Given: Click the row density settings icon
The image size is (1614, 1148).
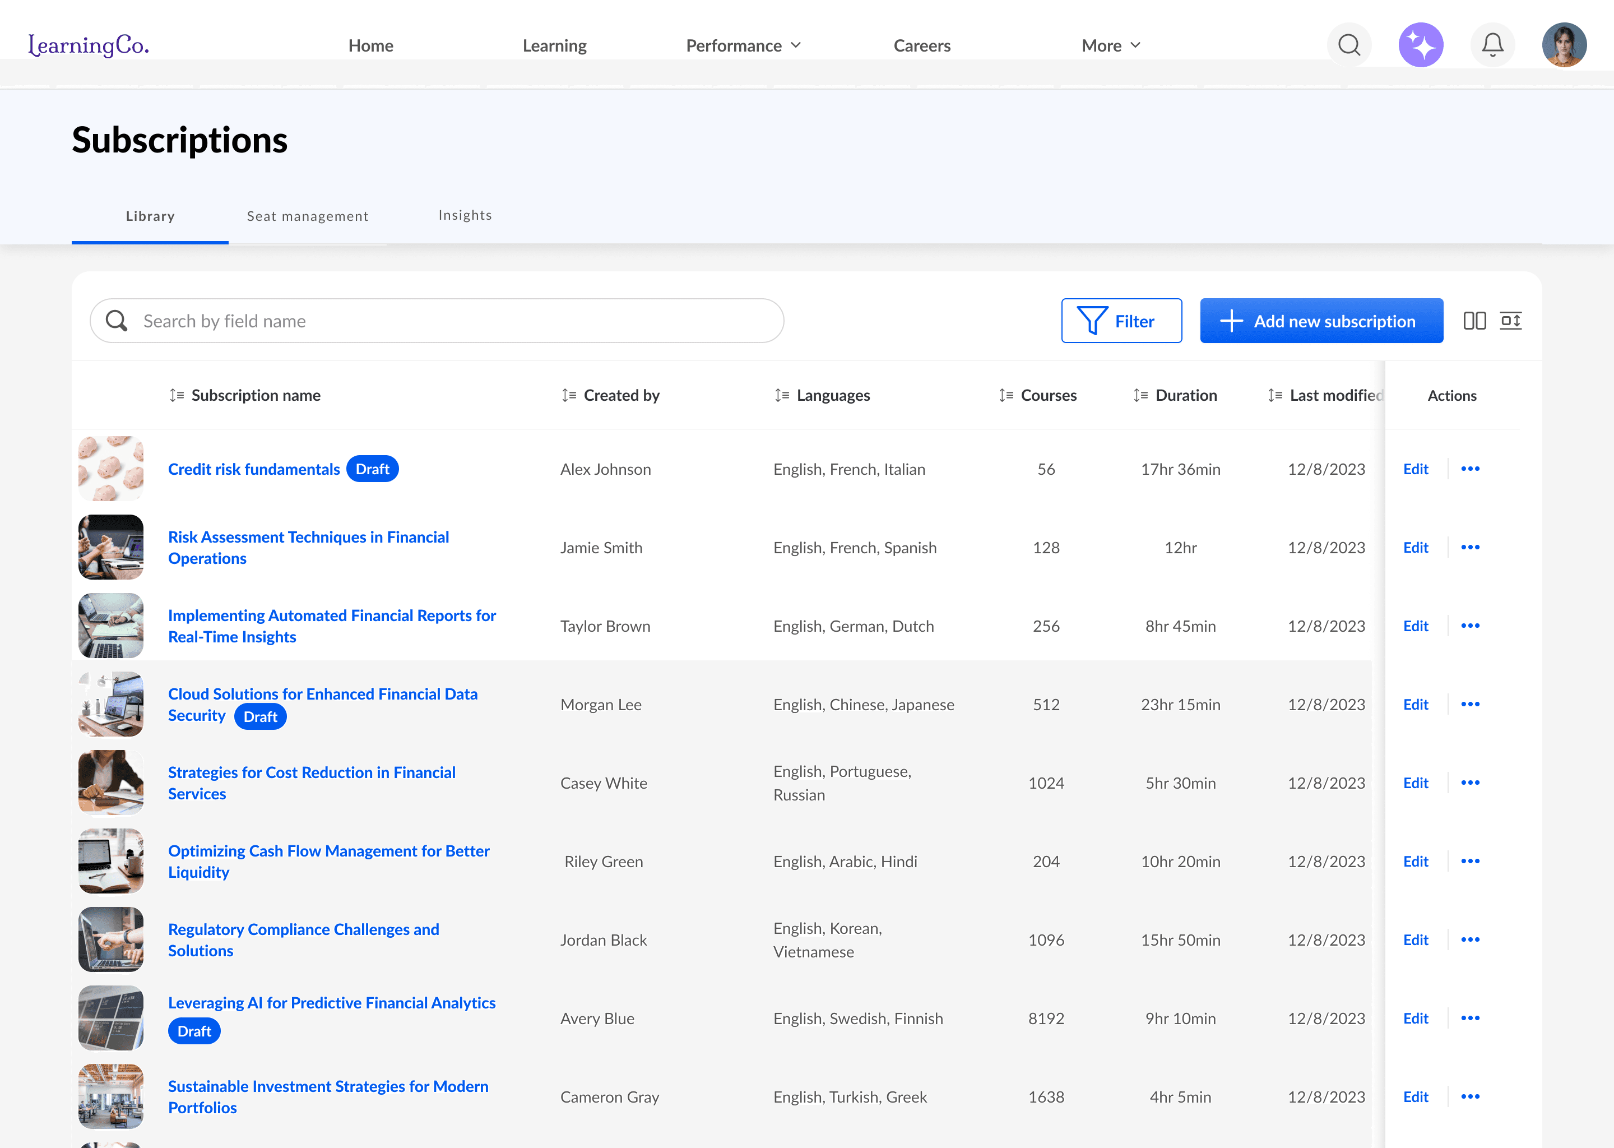Looking at the screenshot, I should (x=1510, y=321).
